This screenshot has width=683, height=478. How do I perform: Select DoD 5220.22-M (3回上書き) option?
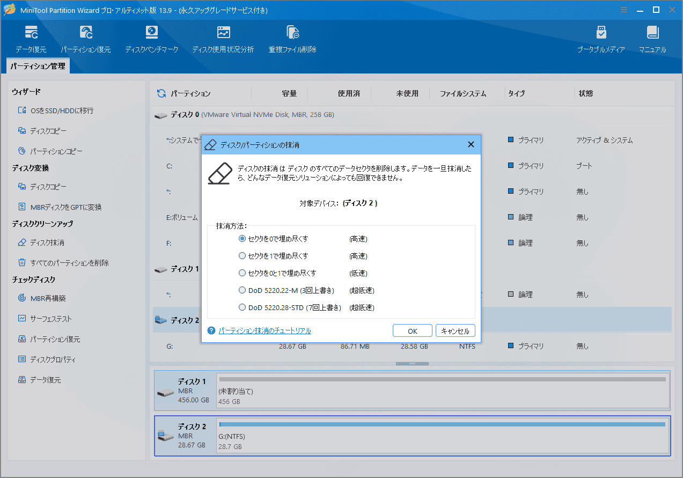287,290
